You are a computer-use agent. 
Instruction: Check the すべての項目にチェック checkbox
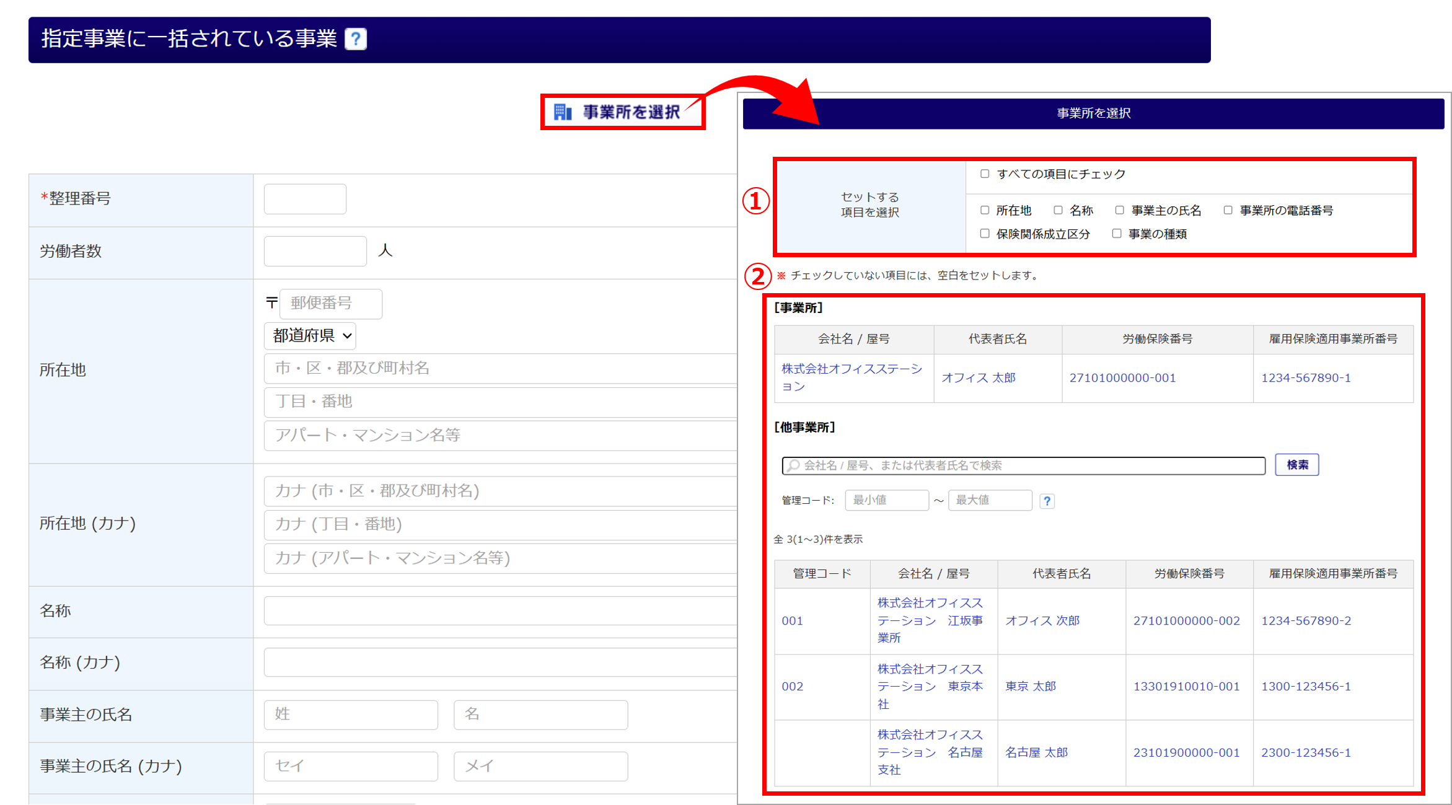click(x=985, y=174)
